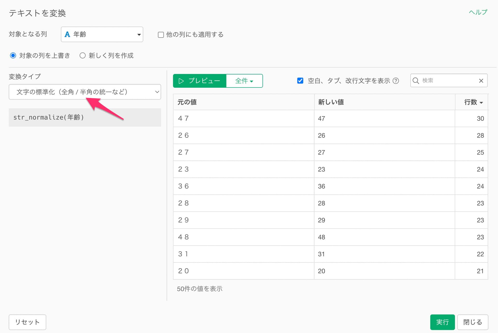Open the '全件' row count dropdown
Screen dimensions: 498x333
244,81
